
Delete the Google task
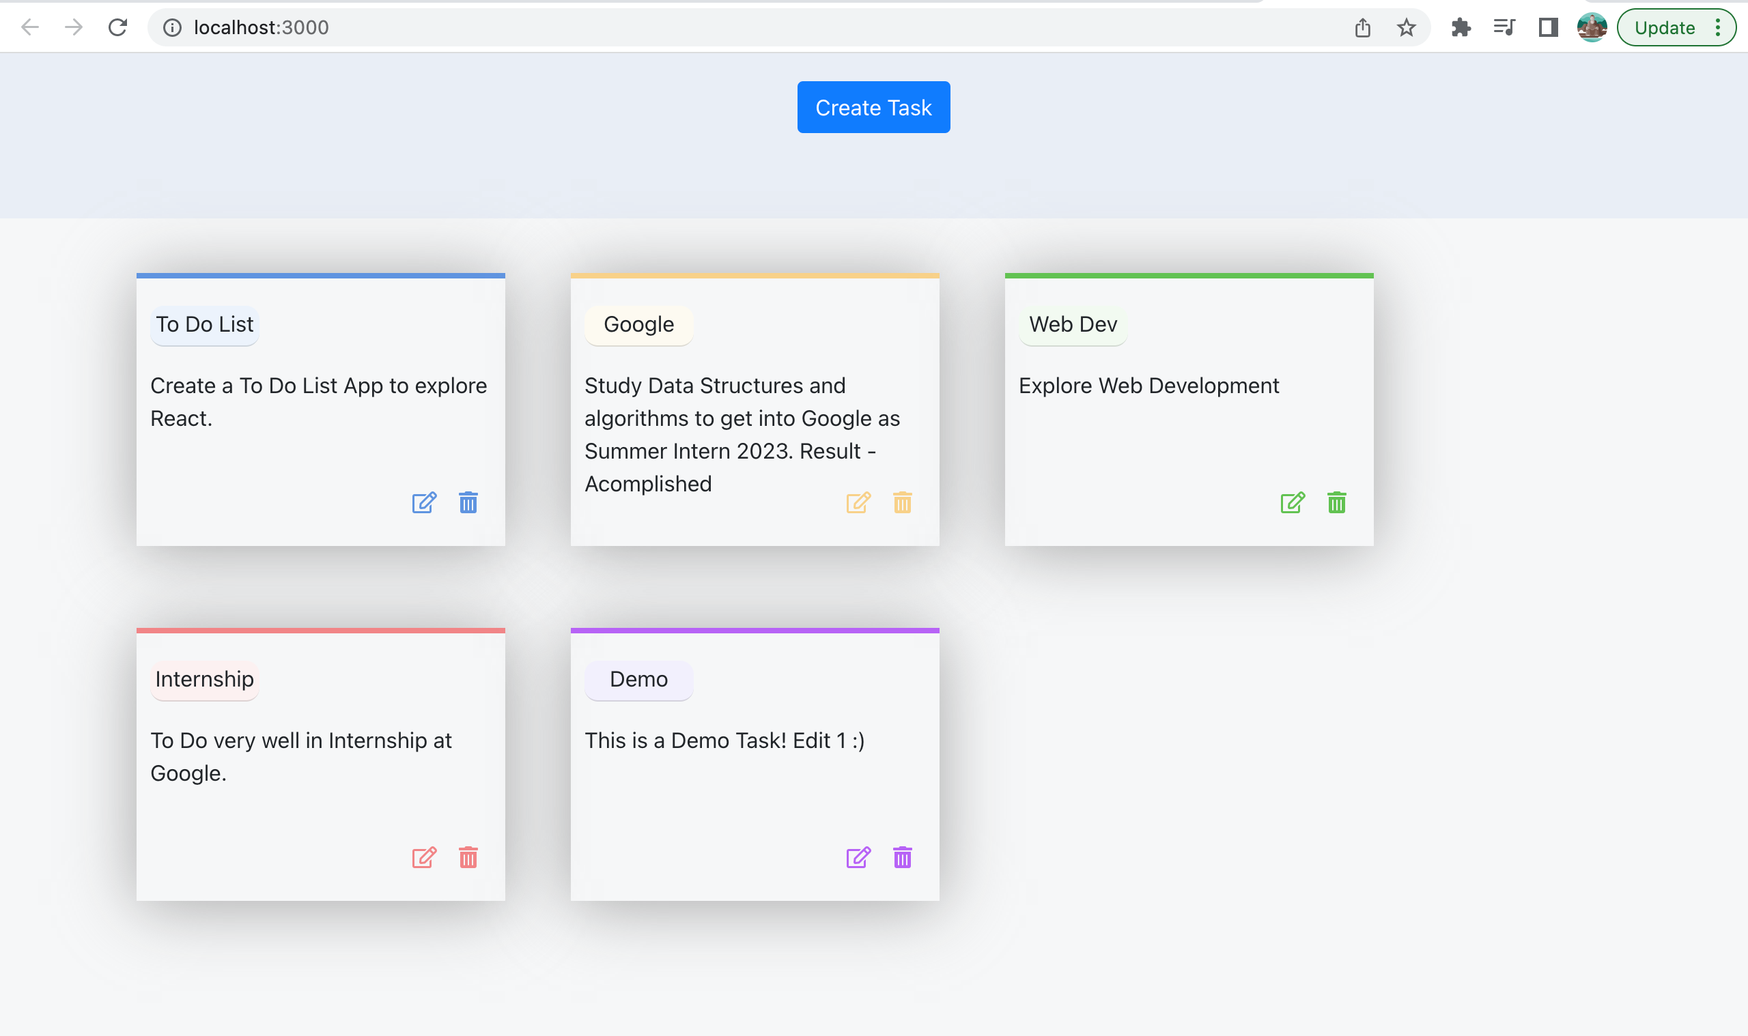click(902, 502)
